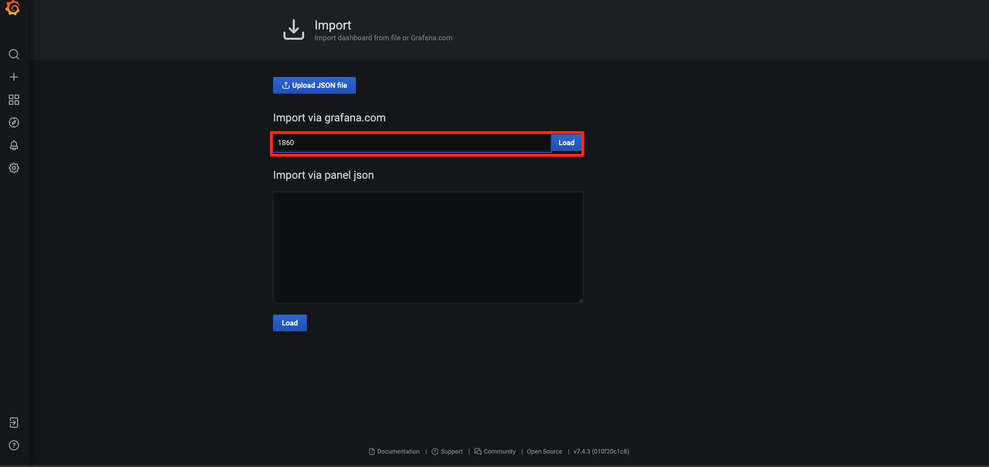
Task: Open the Help question mark icon
Action: [14, 445]
